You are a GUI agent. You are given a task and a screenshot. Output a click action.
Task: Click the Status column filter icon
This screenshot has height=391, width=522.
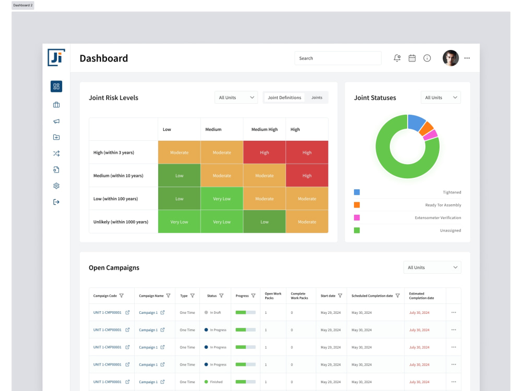221,296
